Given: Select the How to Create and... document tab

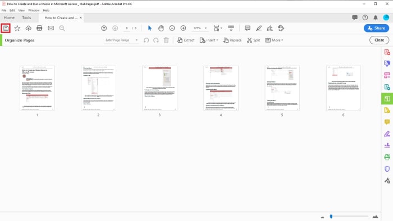Looking at the screenshot, I should click(x=61, y=18).
